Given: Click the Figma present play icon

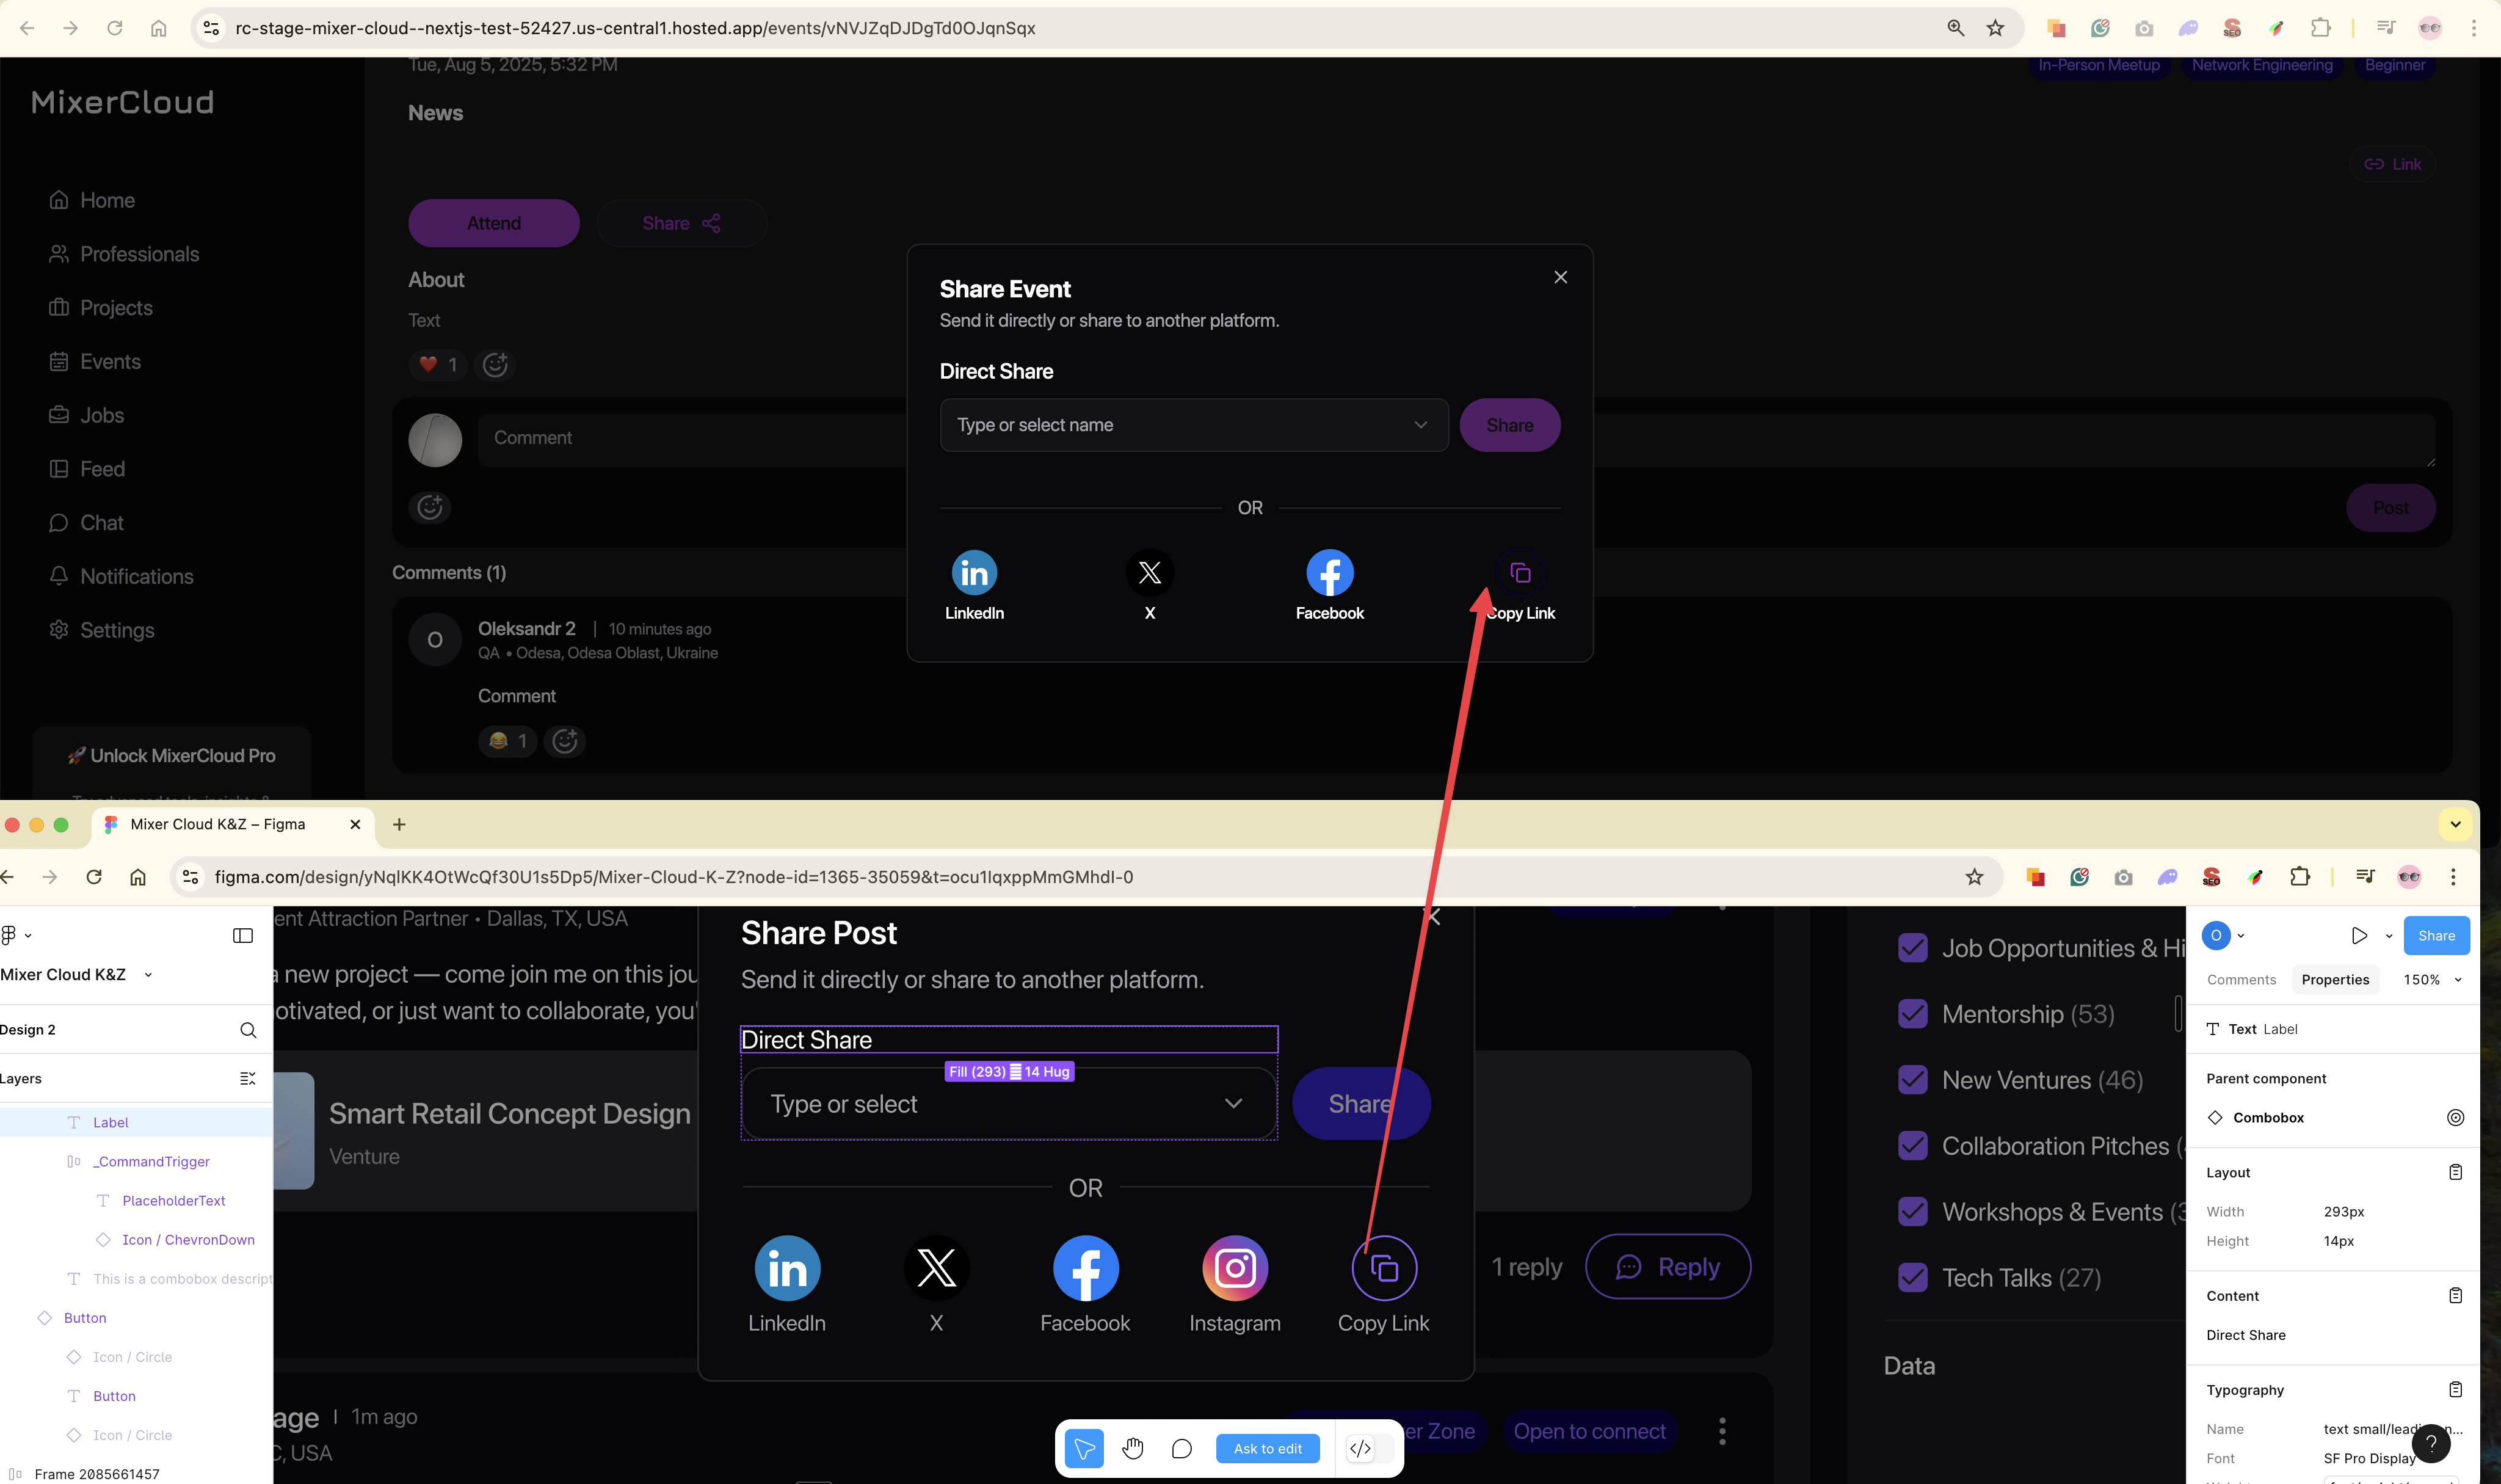Looking at the screenshot, I should pyautogui.click(x=2359, y=936).
